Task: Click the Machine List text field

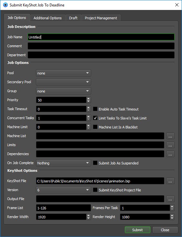Action: tap(100, 136)
